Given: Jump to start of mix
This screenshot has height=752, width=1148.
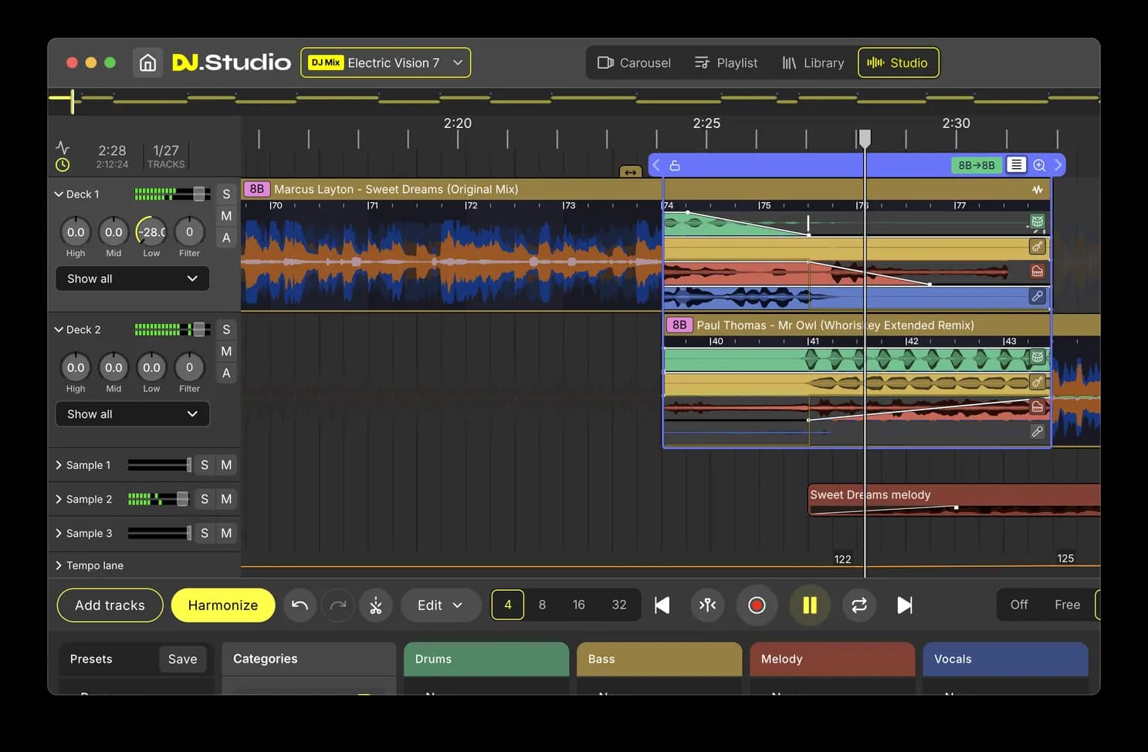Looking at the screenshot, I should pos(662,605).
